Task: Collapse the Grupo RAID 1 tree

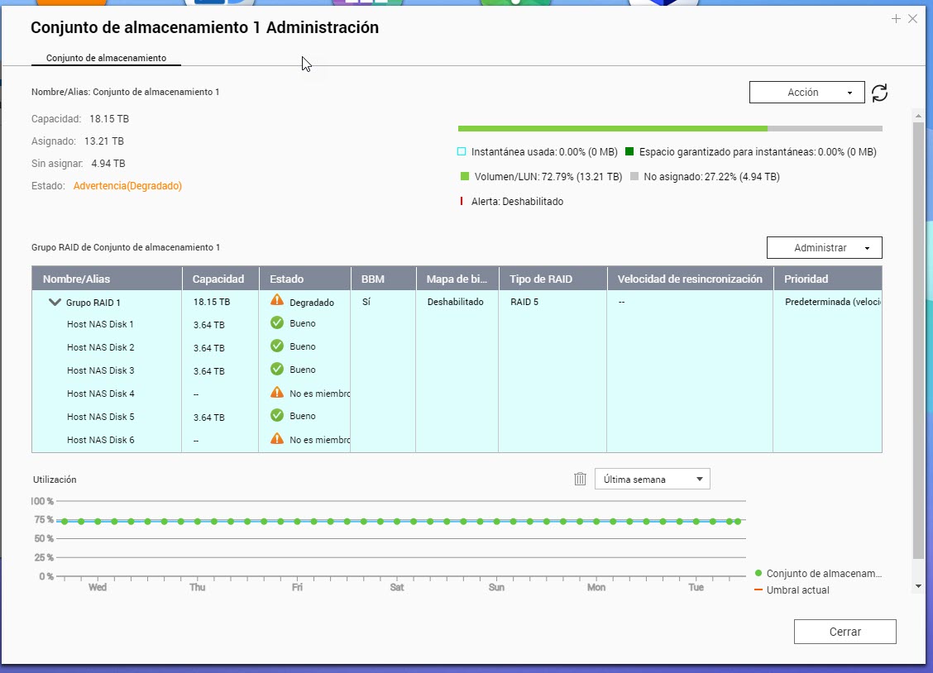Action: pyautogui.click(x=55, y=303)
